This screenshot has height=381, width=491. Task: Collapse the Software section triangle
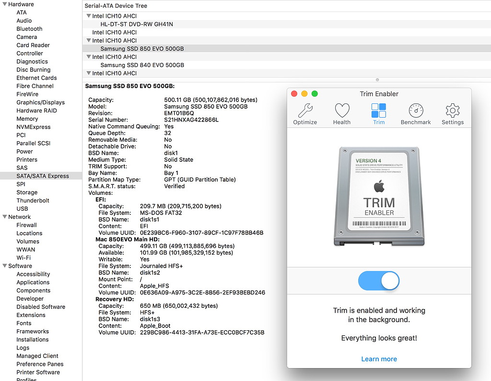point(5,266)
